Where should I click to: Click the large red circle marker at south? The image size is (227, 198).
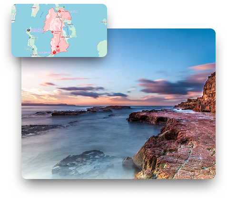click(54, 52)
